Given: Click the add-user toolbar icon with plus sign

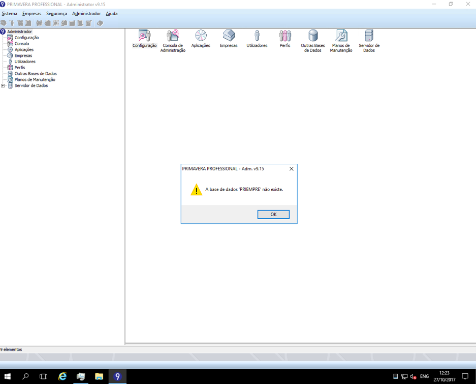Looking at the screenshot, I should (x=12, y=23).
